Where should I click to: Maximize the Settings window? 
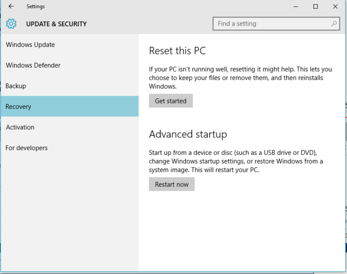pyautogui.click(x=316, y=6)
